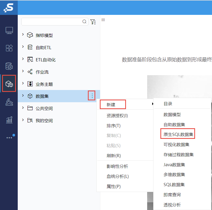Select Java数据集 in the submenu

174,165
